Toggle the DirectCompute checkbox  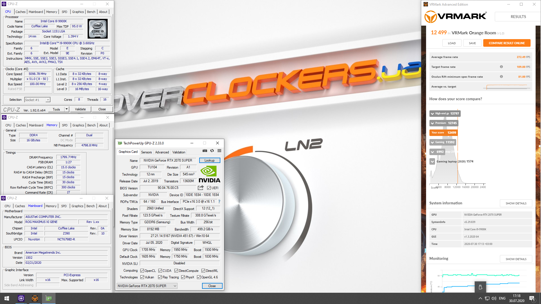[x=176, y=271]
